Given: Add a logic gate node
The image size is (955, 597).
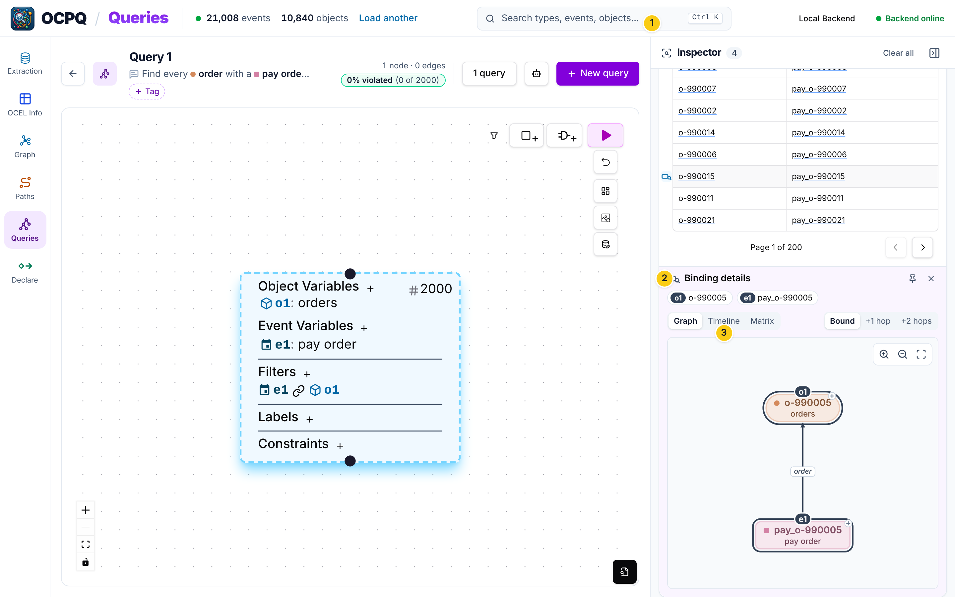Looking at the screenshot, I should pos(564,135).
